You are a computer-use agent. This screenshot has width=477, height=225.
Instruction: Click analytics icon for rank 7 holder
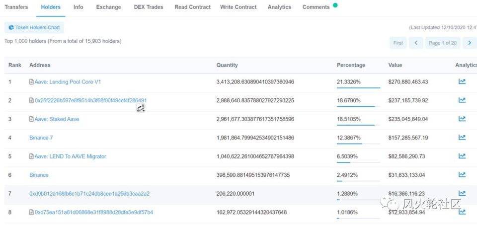coord(462,193)
